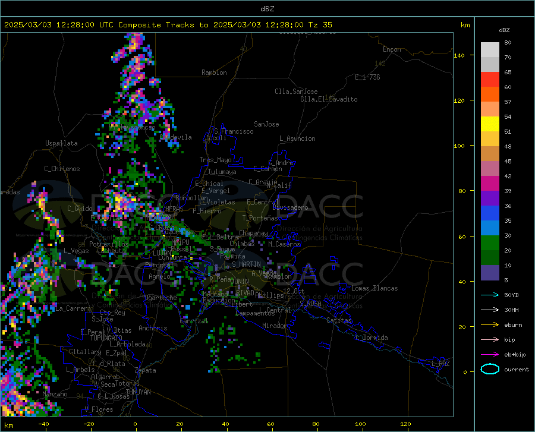
Task: Click the 'Tulumaya' map label
Action: pos(222,172)
